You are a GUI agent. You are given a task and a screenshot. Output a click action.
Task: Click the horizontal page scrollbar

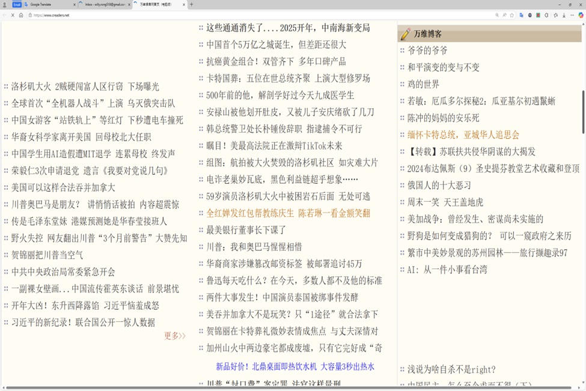(x=288, y=388)
